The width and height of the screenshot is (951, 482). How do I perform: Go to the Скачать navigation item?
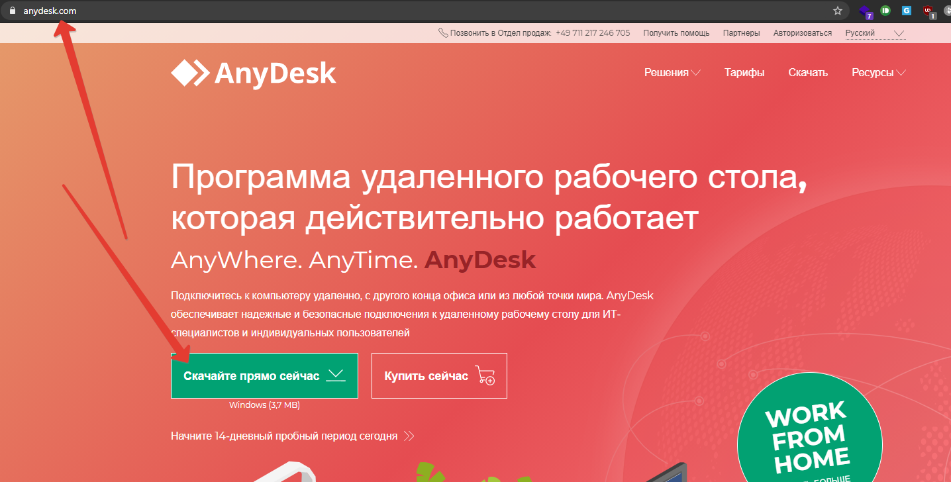click(808, 73)
